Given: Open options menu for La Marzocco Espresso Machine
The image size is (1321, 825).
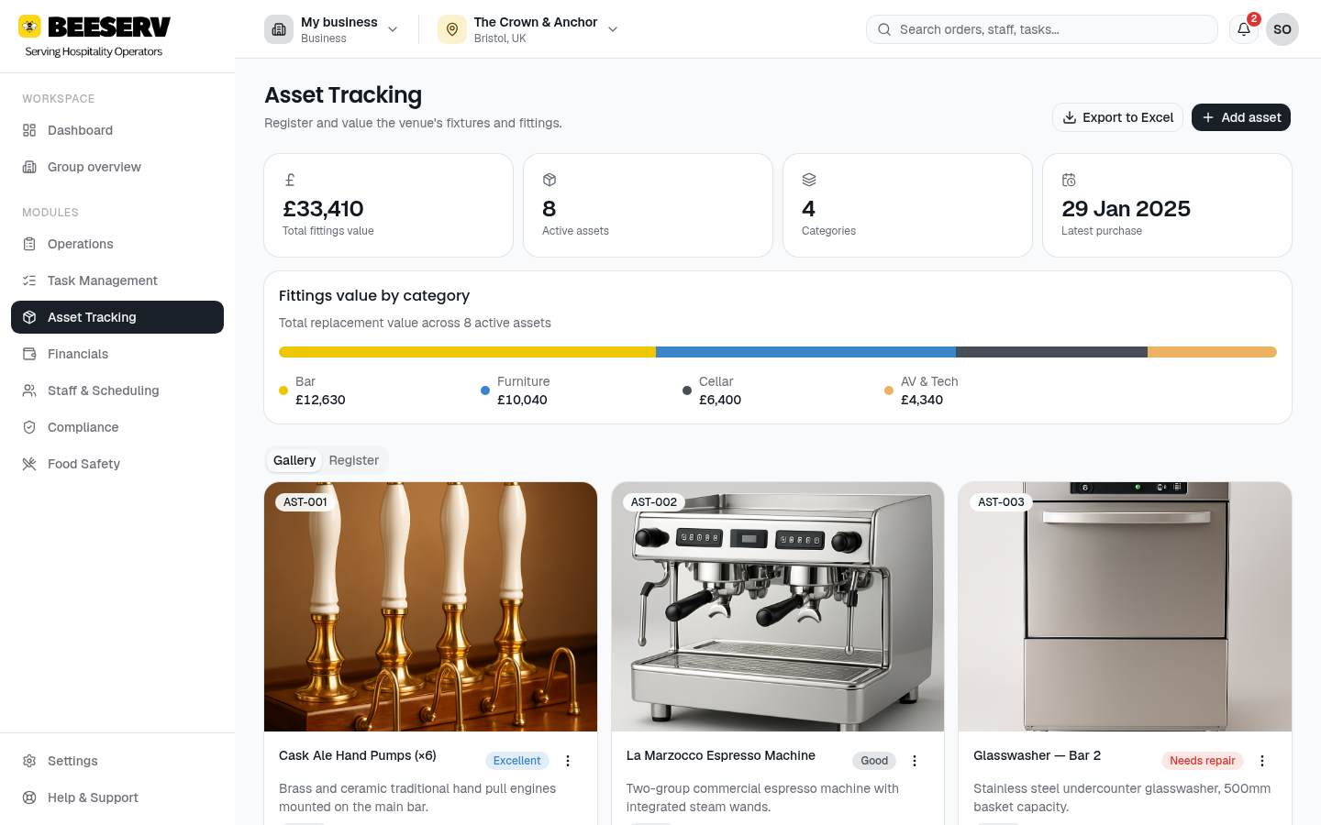Looking at the screenshot, I should 915,761.
